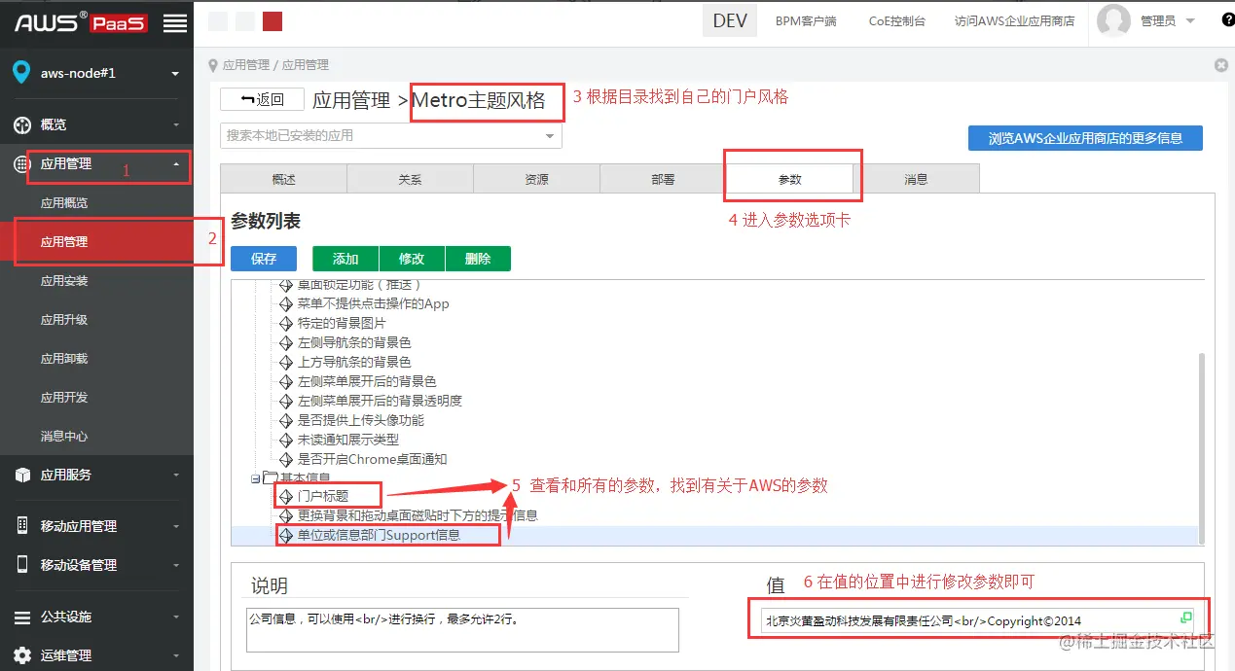Click the 公共设施 list icon

(x=21, y=617)
